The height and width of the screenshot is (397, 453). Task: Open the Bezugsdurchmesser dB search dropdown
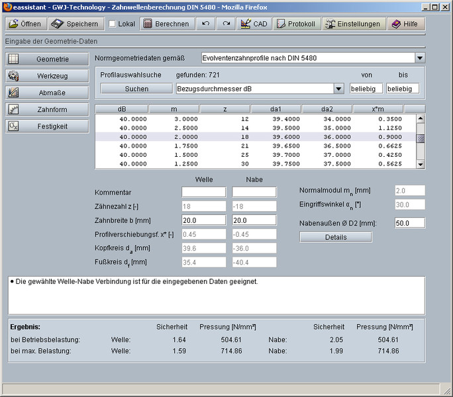point(338,89)
